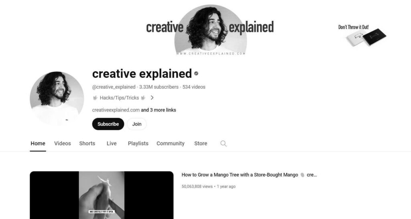Select the Playlists tab
Image resolution: width=411 pixels, height=219 pixels.
click(x=138, y=143)
